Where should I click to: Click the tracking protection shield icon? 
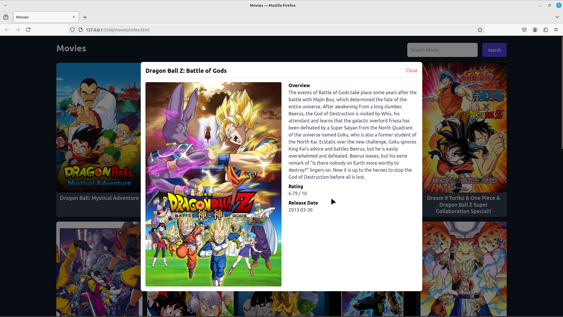point(72,30)
